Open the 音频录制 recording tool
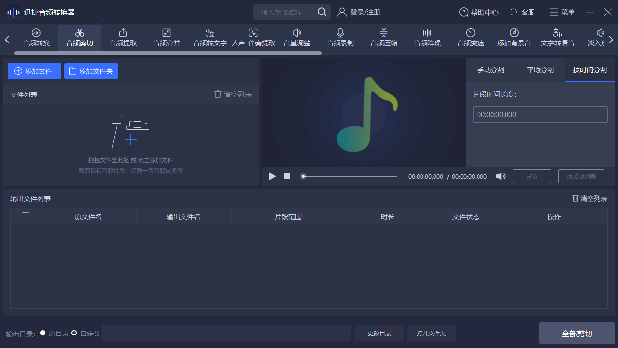The image size is (618, 348). pos(340,38)
